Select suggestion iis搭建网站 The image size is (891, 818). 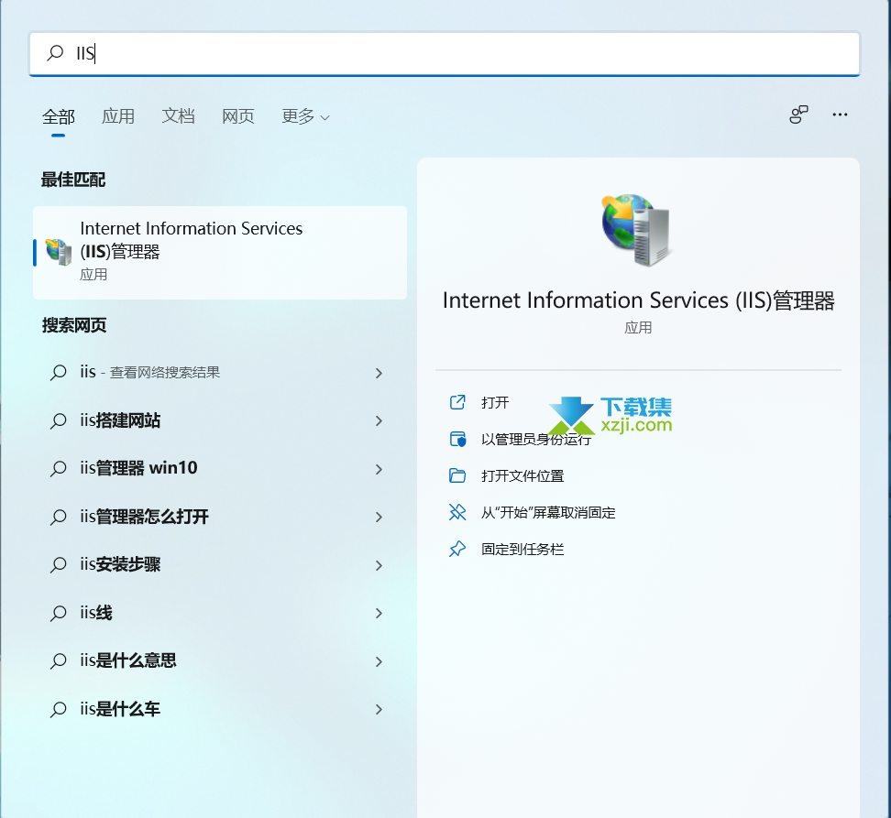click(220, 420)
